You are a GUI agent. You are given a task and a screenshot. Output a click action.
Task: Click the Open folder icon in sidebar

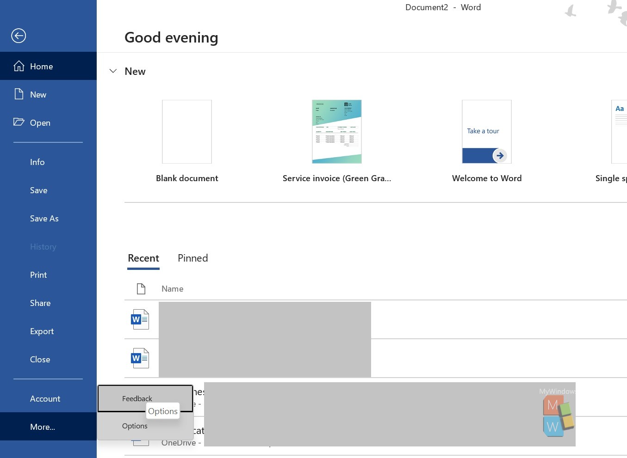[19, 122]
